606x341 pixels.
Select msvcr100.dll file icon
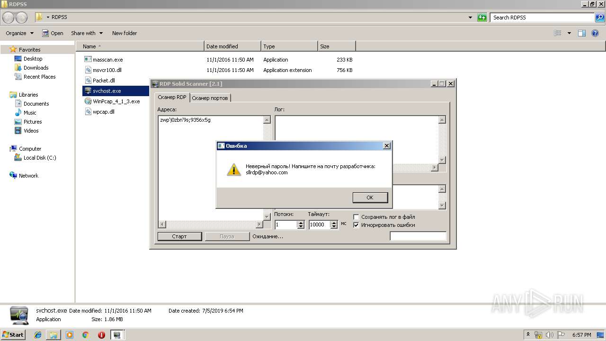88,70
